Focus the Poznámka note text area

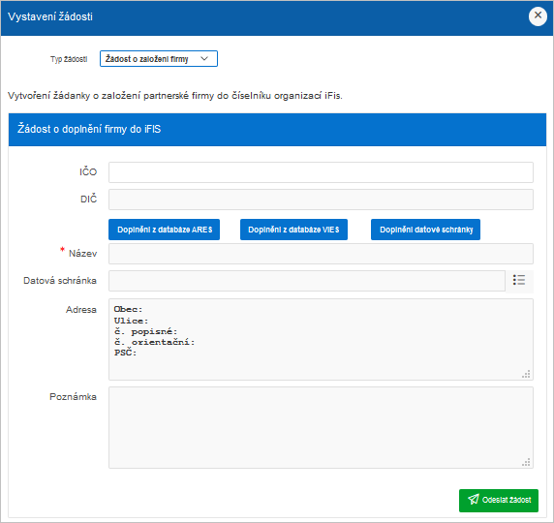click(321, 427)
